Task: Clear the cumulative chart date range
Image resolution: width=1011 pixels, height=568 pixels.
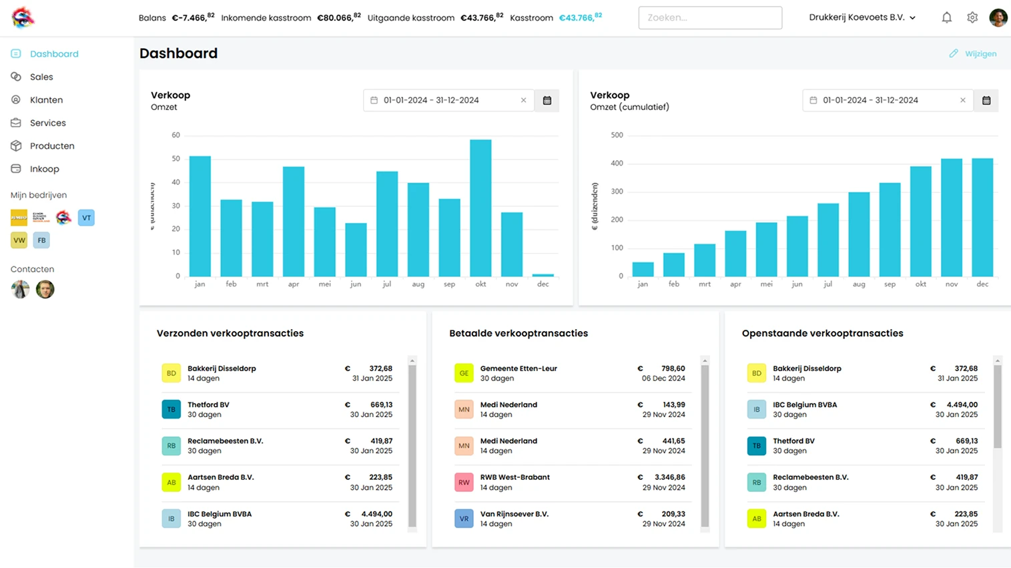Action: [962, 100]
